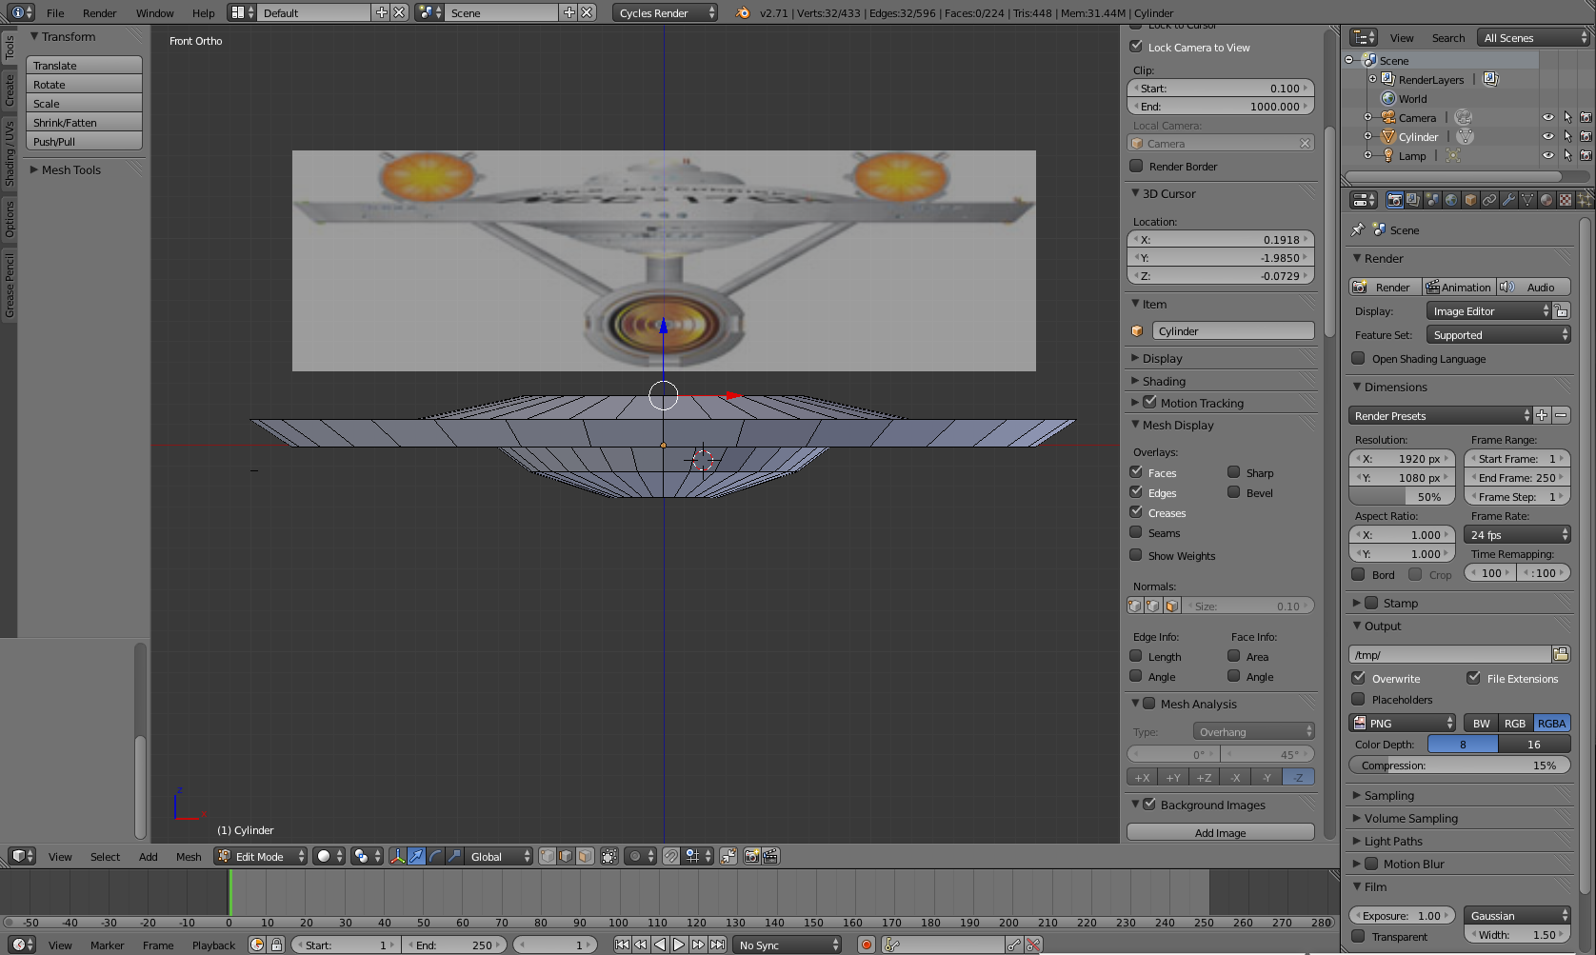Image resolution: width=1596 pixels, height=955 pixels.
Task: Open the Global orientation dropdown
Action: [x=500, y=856]
